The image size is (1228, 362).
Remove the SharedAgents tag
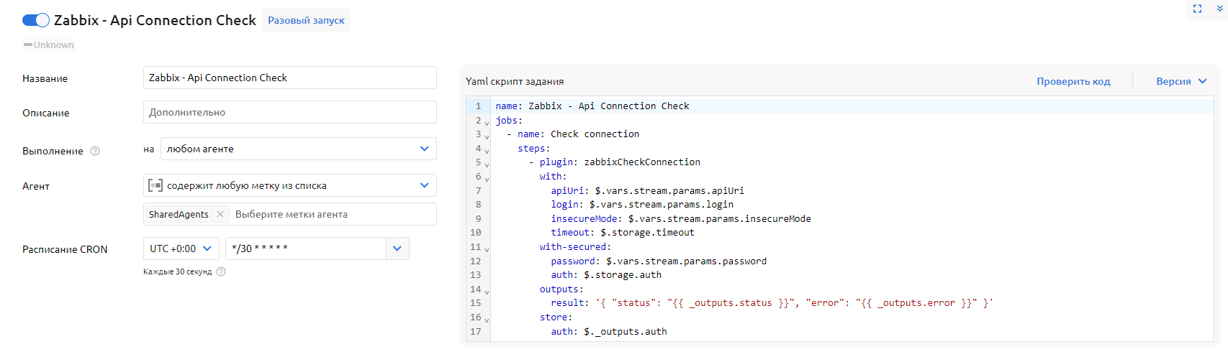(220, 214)
